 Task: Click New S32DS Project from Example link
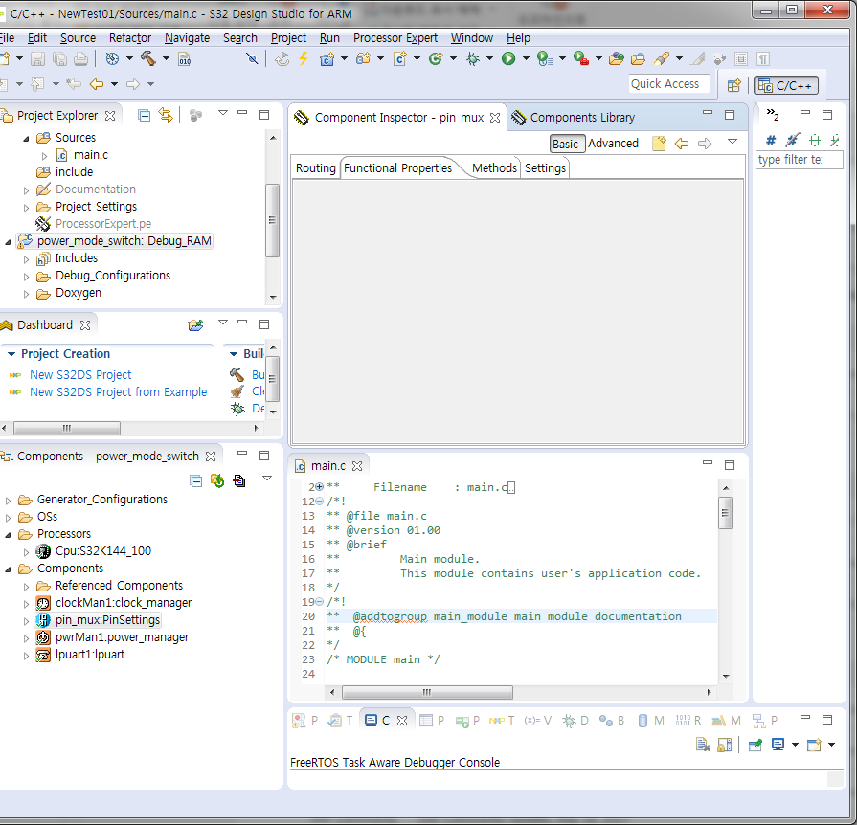coord(118,392)
